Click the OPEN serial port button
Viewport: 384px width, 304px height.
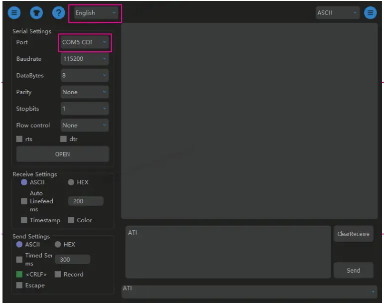tap(63, 154)
